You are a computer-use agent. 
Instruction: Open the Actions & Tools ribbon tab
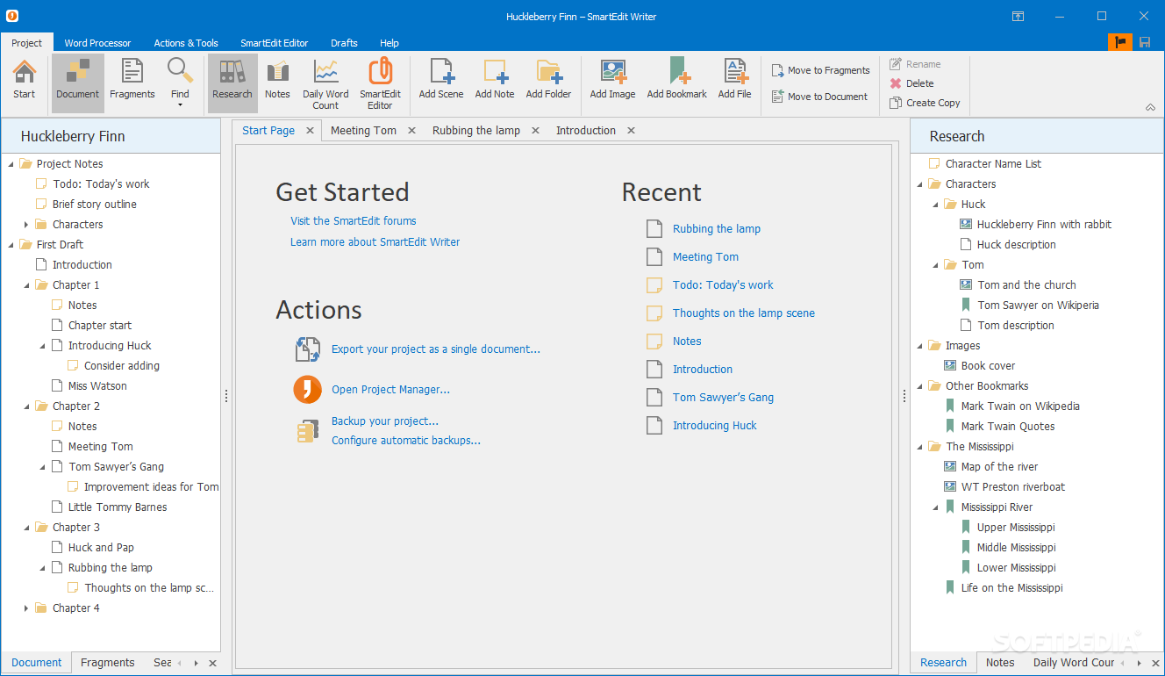point(186,43)
